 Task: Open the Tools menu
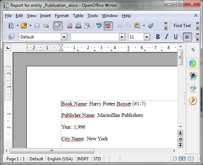pos(92,16)
